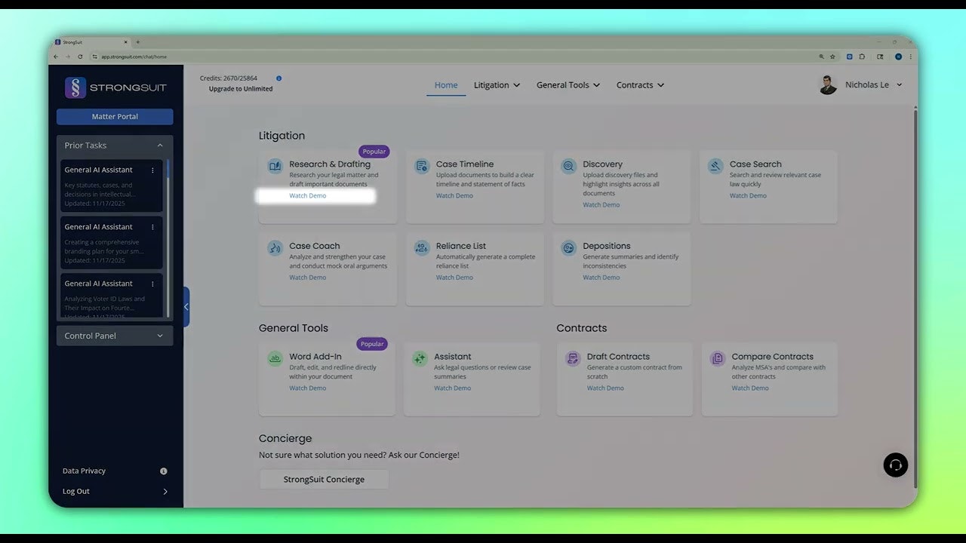
Task: Click Watch Demo under Depositions
Action: click(x=601, y=278)
